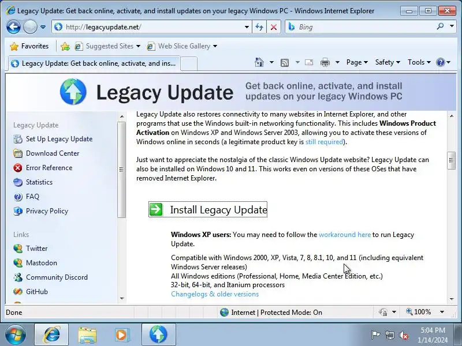Screen dimensions: 462x346
Task: Click the Home icon in command bar
Action: [259, 62]
